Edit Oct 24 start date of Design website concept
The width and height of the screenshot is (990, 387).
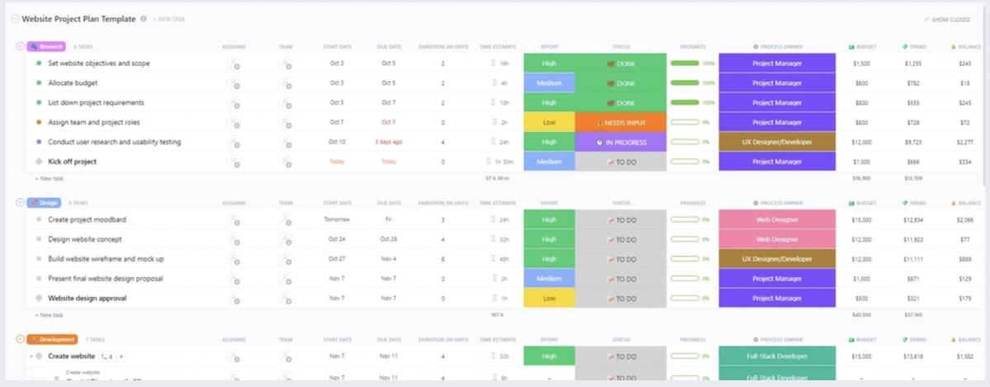(337, 239)
